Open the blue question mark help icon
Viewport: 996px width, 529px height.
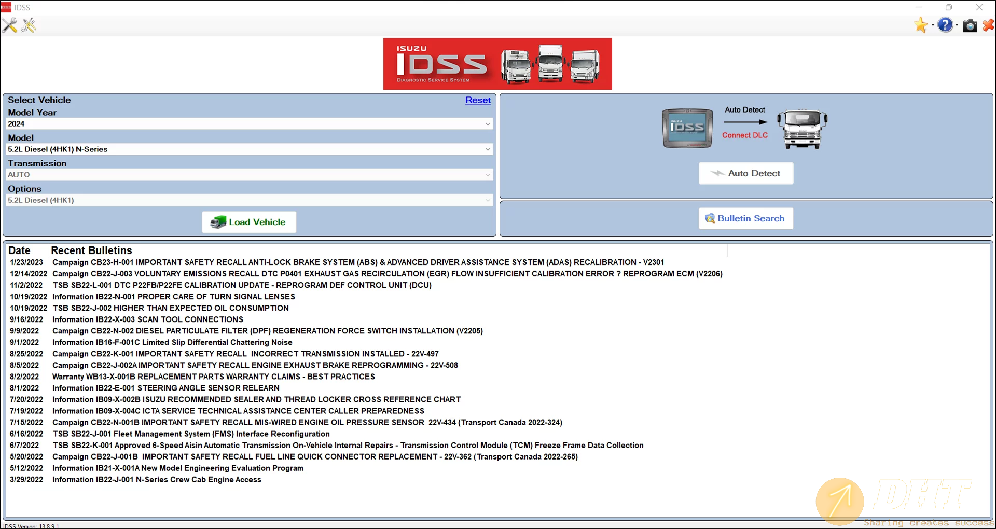(x=945, y=25)
